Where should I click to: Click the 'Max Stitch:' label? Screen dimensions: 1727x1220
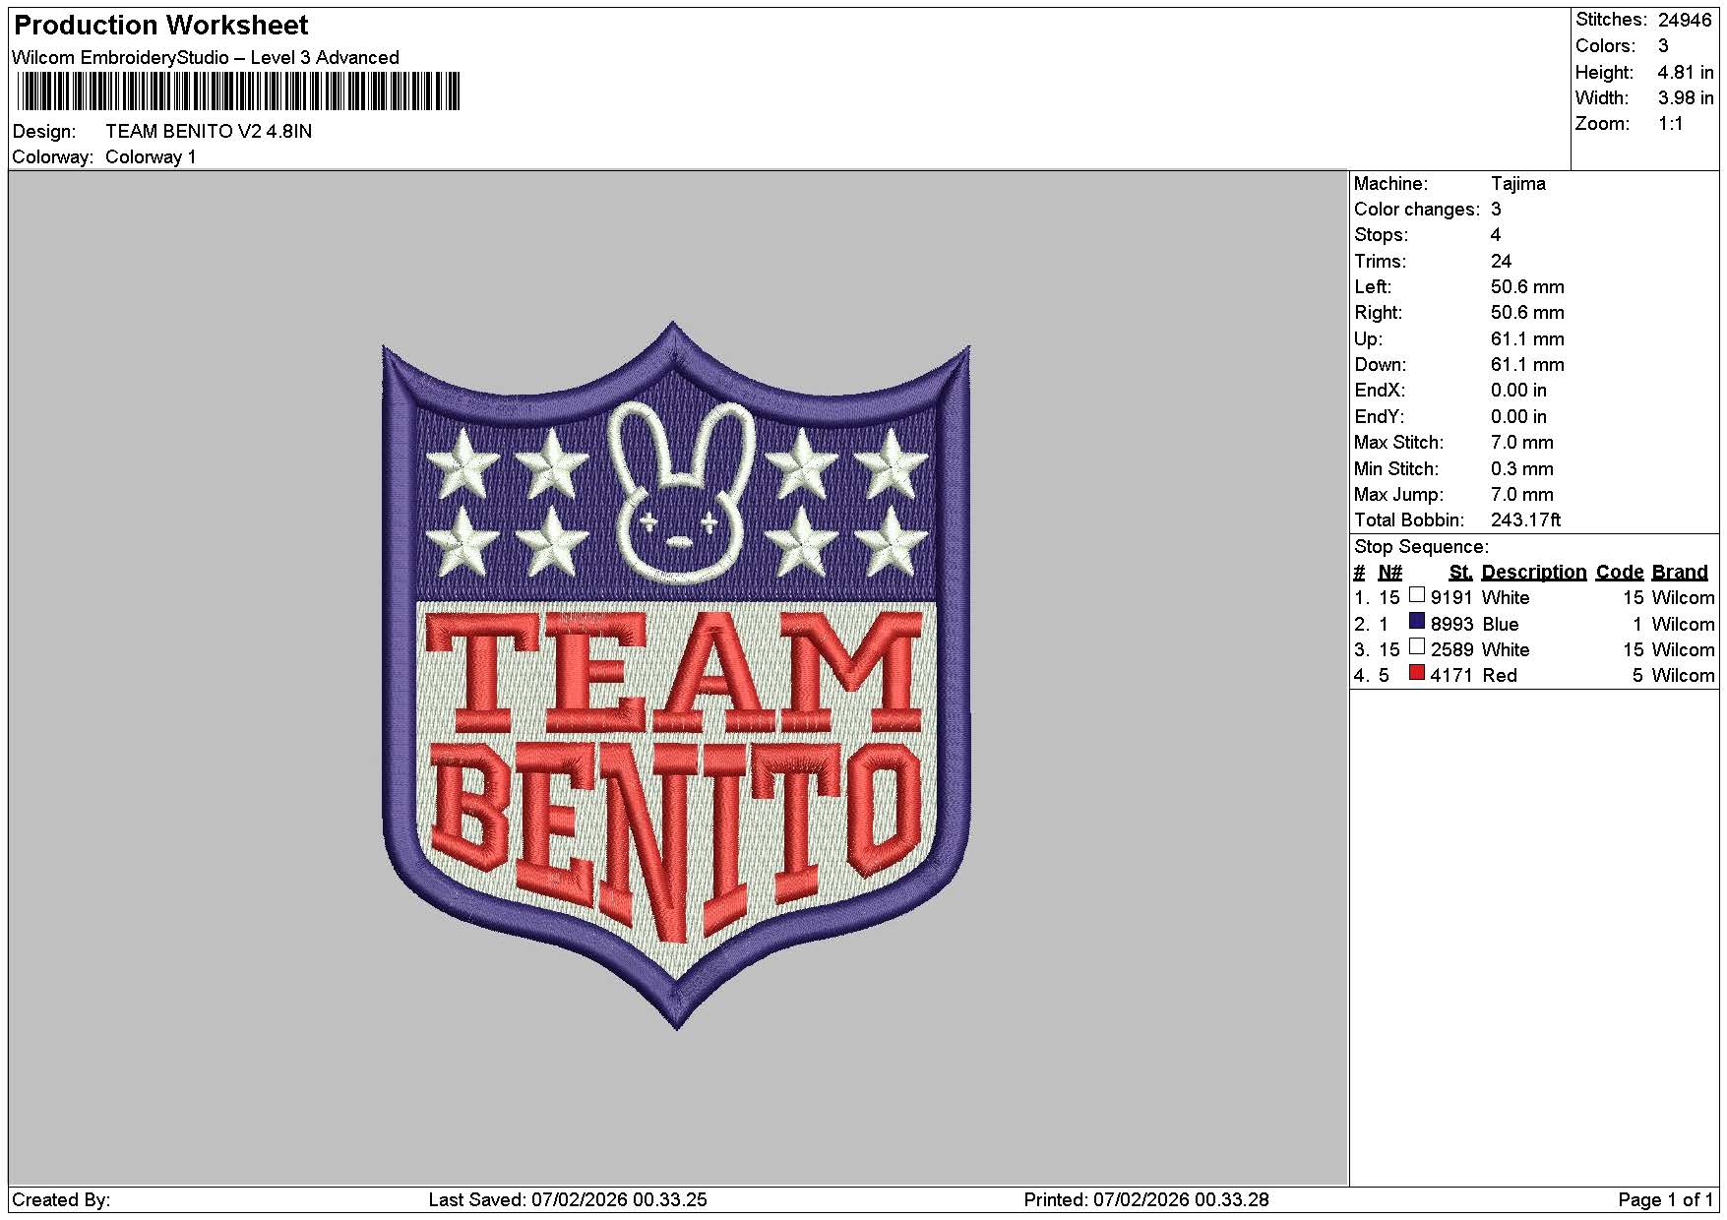[x=1398, y=442]
